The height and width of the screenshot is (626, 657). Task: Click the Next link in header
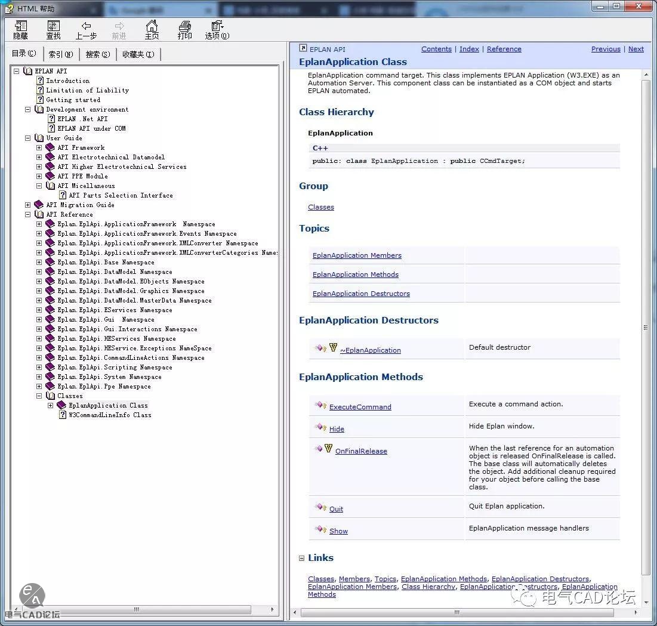coord(636,49)
